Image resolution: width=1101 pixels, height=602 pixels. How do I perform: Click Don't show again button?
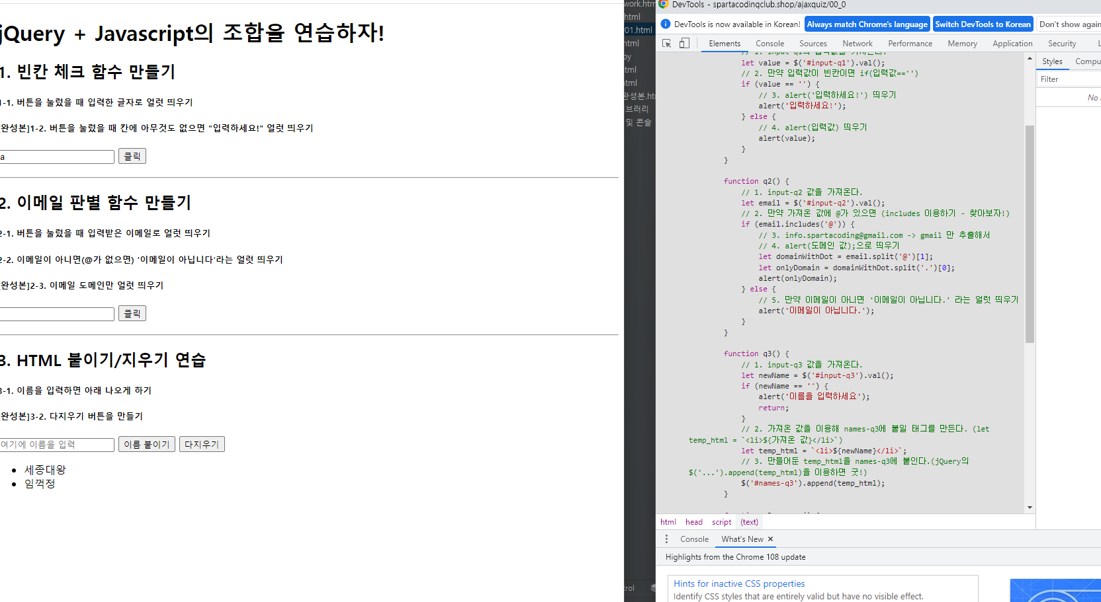click(x=1069, y=24)
